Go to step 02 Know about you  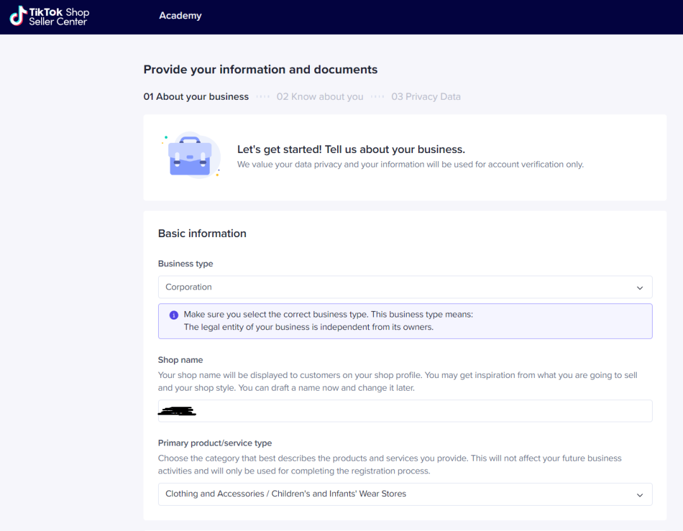pos(320,97)
